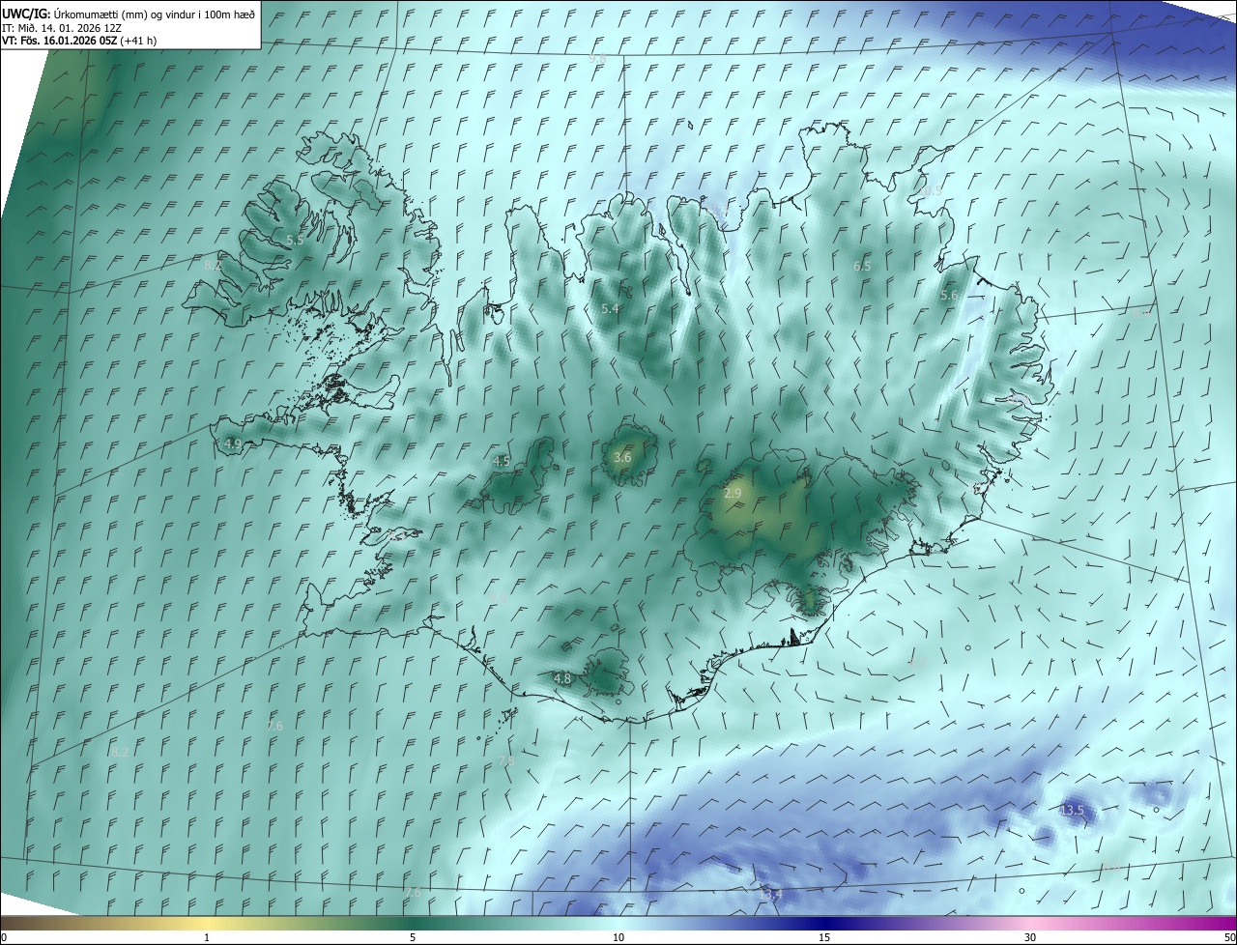Click the 5.5 value on the Westfjords

295,240
